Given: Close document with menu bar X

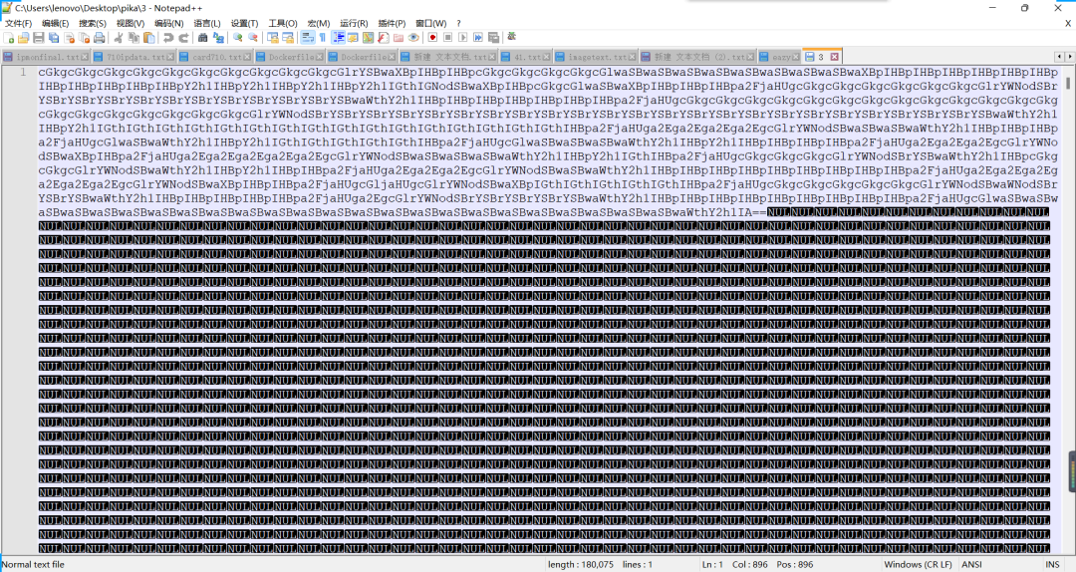Looking at the screenshot, I should [x=1068, y=23].
